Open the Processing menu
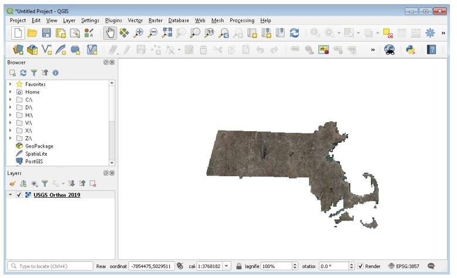The width and height of the screenshot is (457, 278). 241,20
